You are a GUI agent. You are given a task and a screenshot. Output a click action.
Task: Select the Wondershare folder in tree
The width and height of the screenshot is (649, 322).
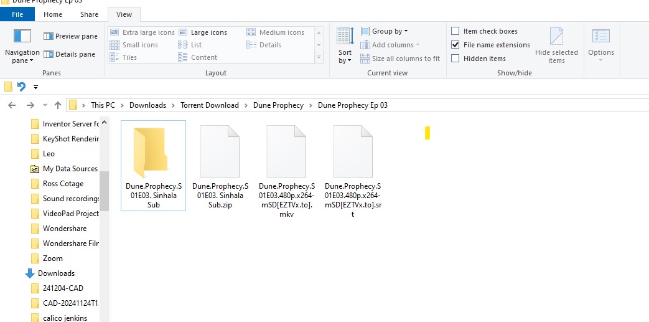pyautogui.click(x=58, y=229)
